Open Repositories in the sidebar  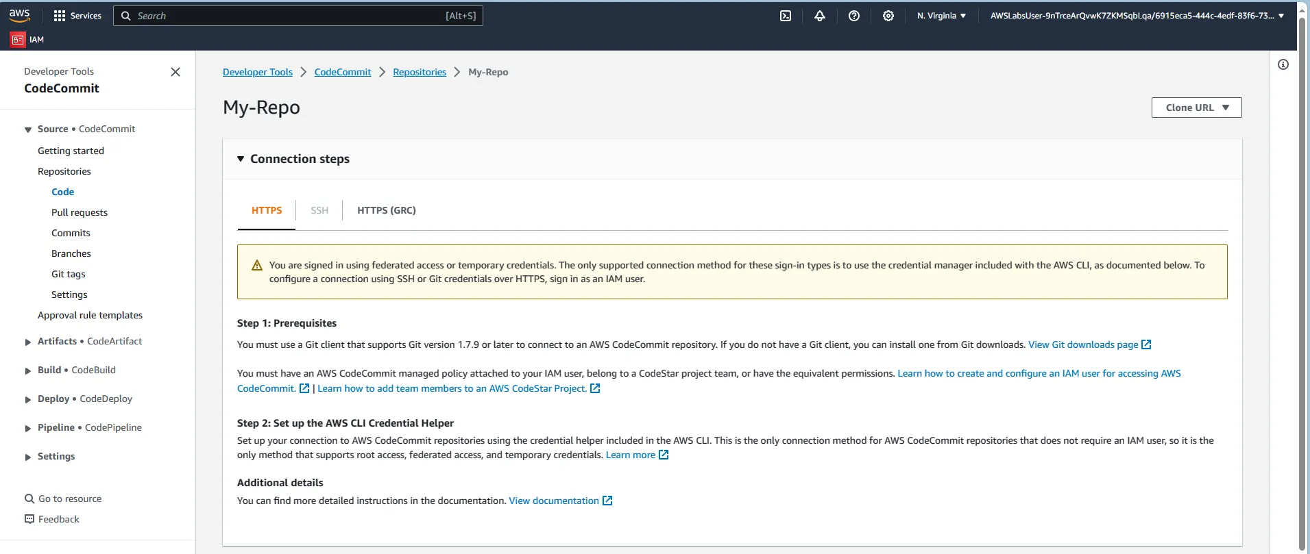[x=64, y=171]
